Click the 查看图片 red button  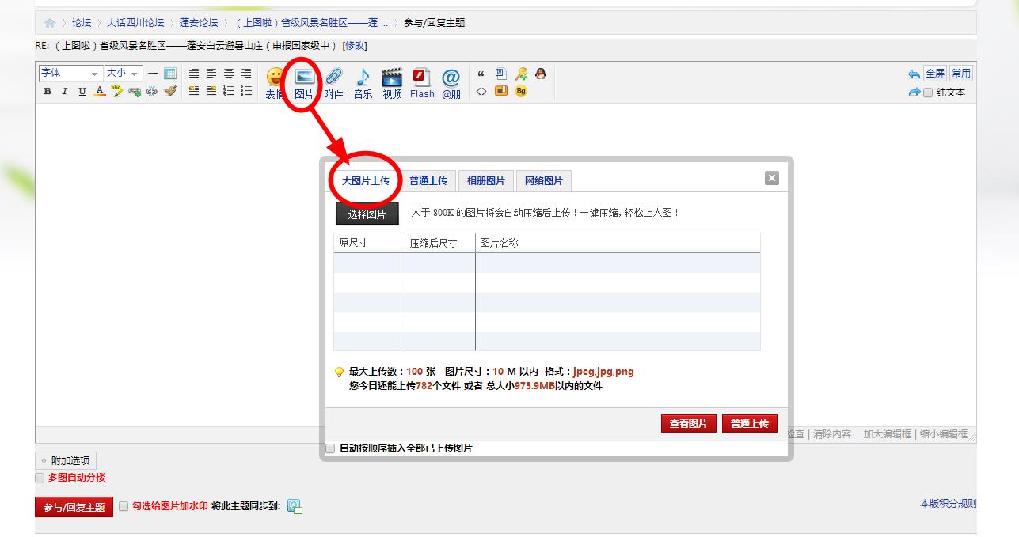688,424
